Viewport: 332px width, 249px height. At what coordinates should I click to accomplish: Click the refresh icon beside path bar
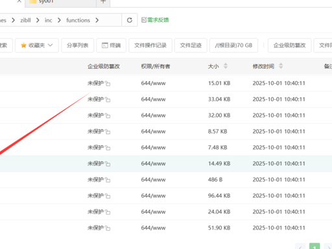tap(130, 20)
